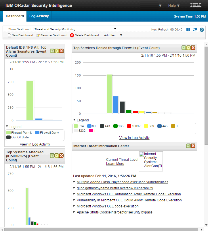The image size is (208, 231).
Task: Click the light green 514 legend swatch
Action: [x=76, y=126]
